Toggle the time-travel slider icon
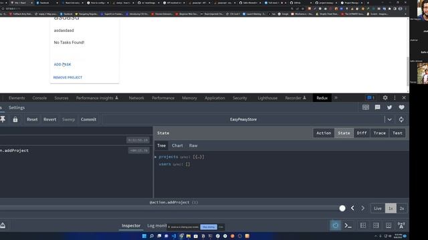This screenshot has height=240, width=428. pos(335,225)
